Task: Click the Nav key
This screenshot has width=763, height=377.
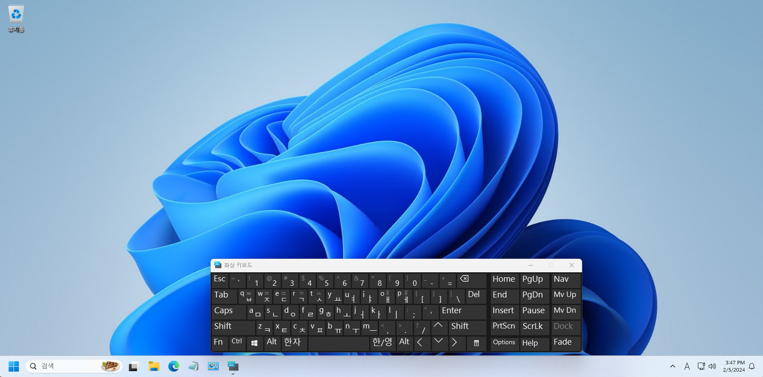Action: pos(566,280)
